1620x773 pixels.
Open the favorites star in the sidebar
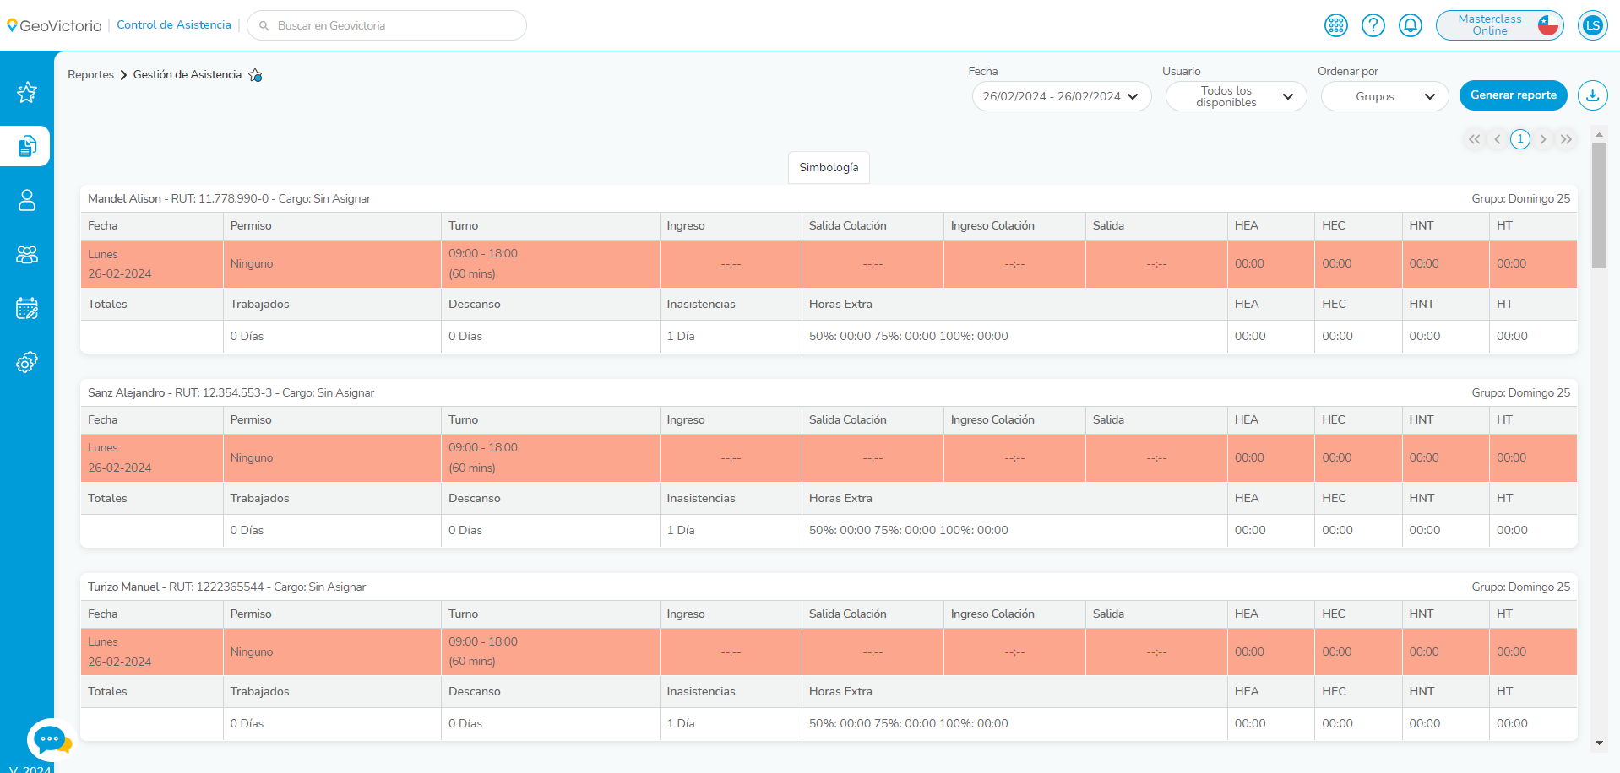(27, 92)
